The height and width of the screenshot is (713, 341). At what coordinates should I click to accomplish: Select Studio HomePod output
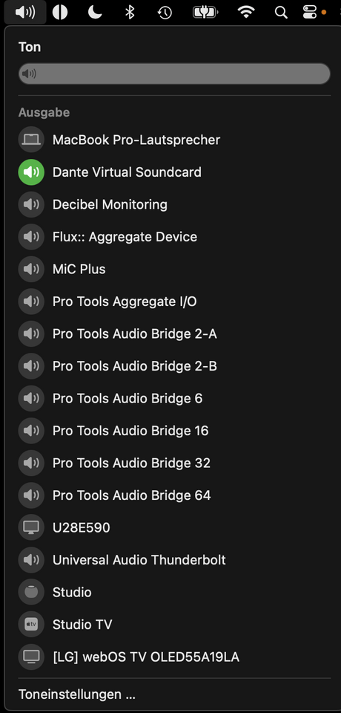click(174, 592)
